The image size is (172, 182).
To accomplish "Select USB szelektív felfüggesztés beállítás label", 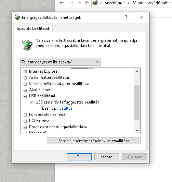I will (67, 102).
